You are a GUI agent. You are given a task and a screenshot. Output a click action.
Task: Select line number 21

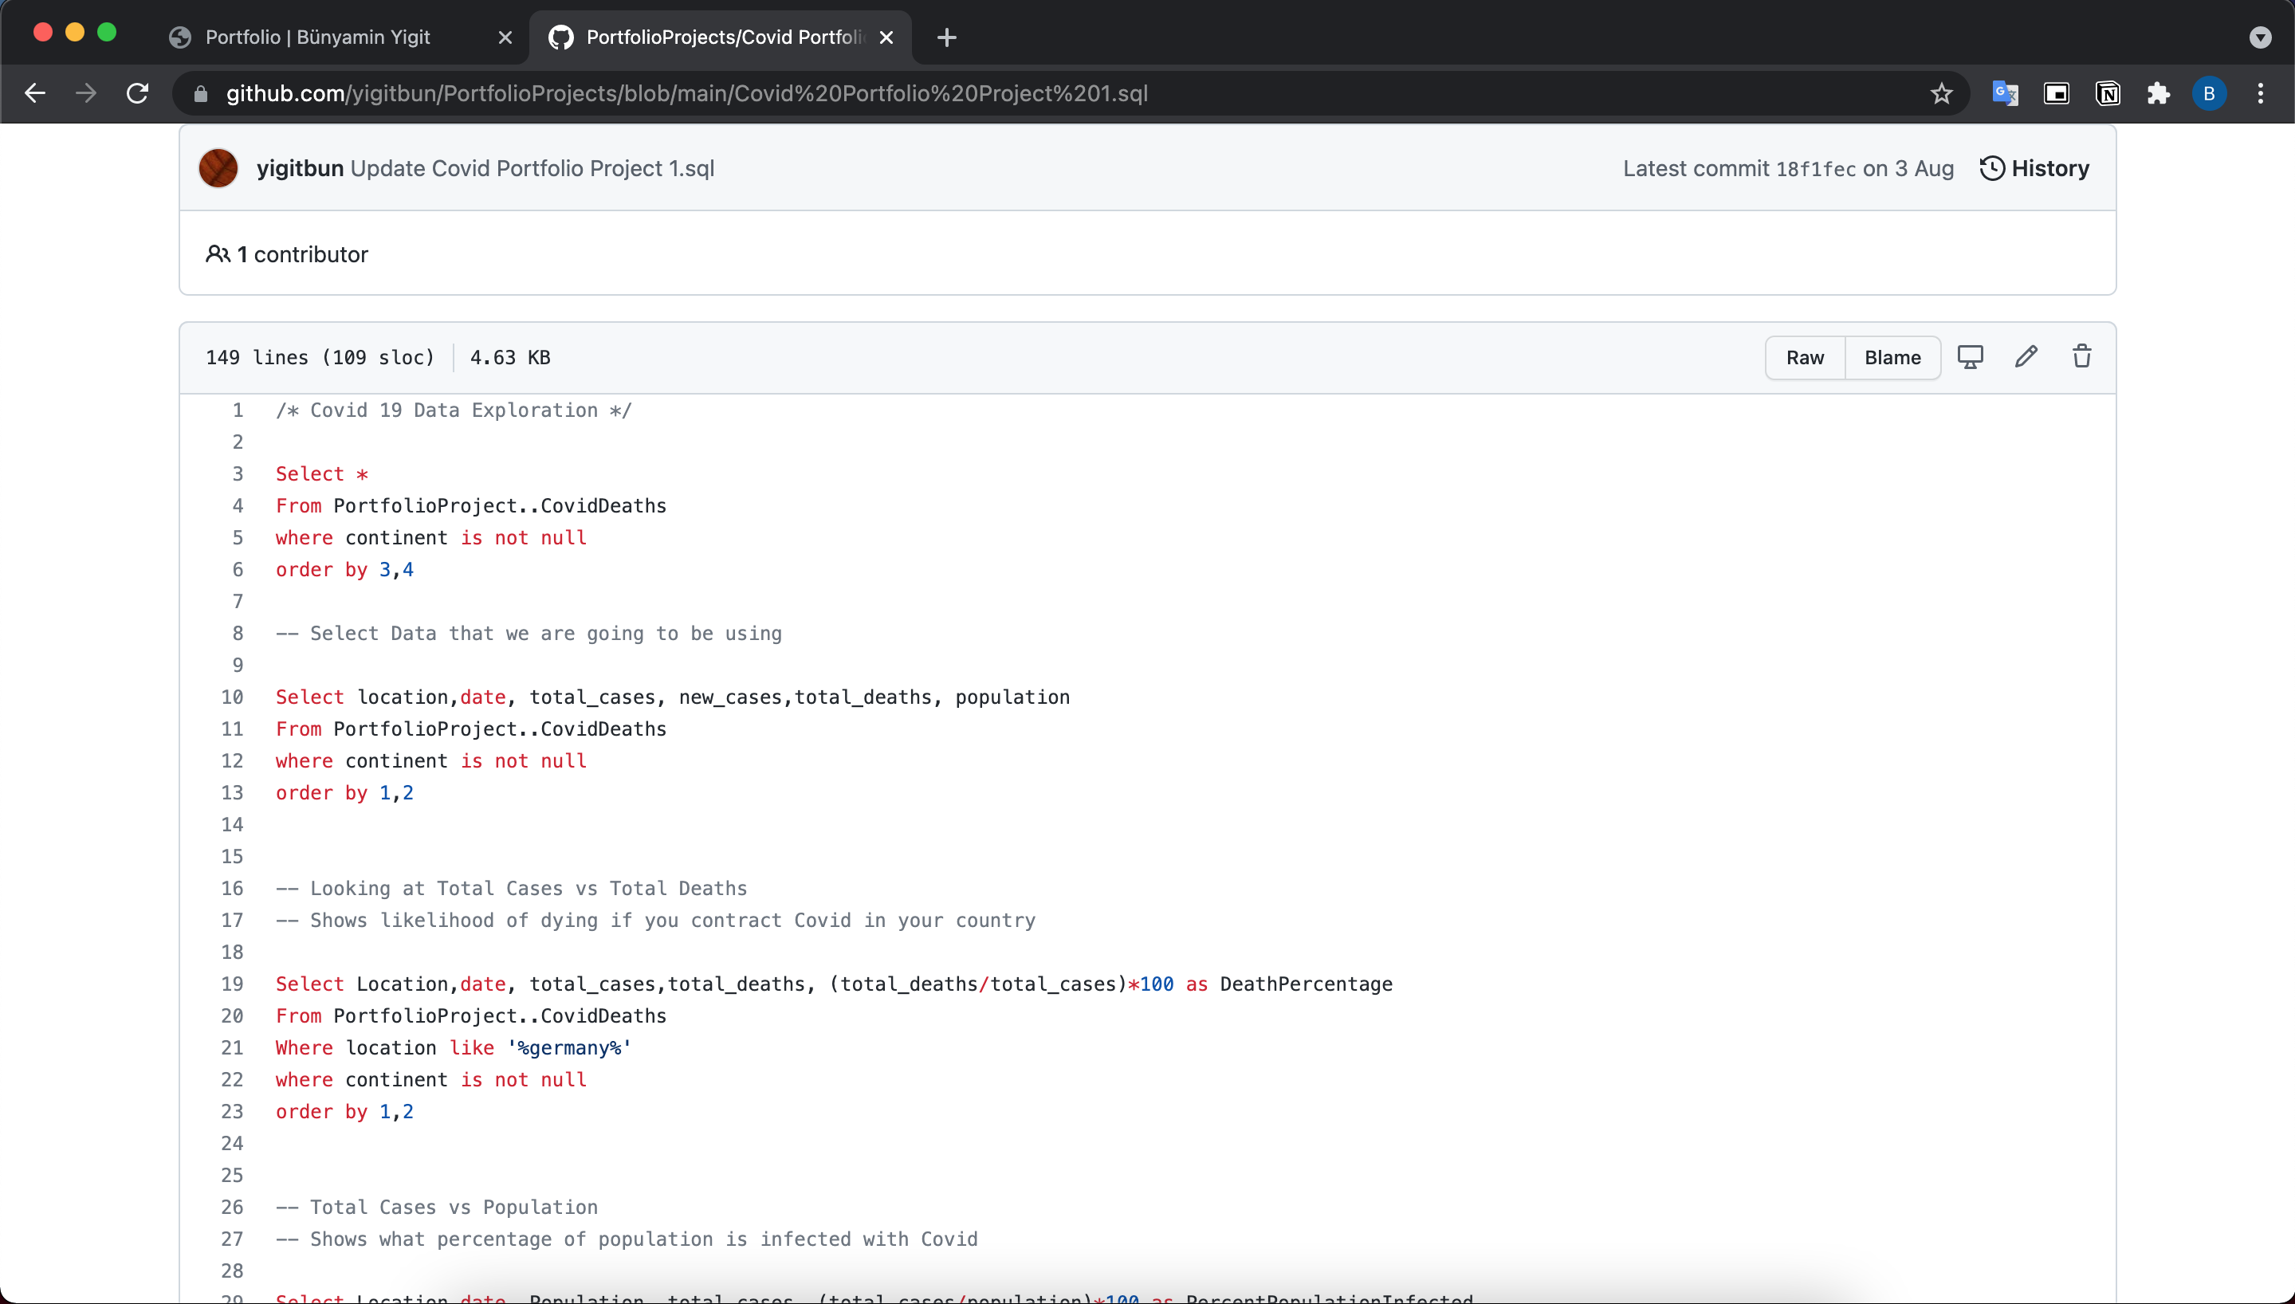tap(232, 1048)
